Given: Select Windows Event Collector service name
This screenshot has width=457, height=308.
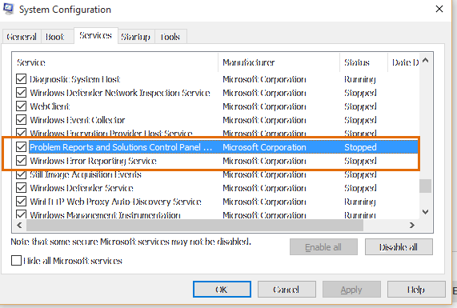Looking at the screenshot, I should point(78,120).
